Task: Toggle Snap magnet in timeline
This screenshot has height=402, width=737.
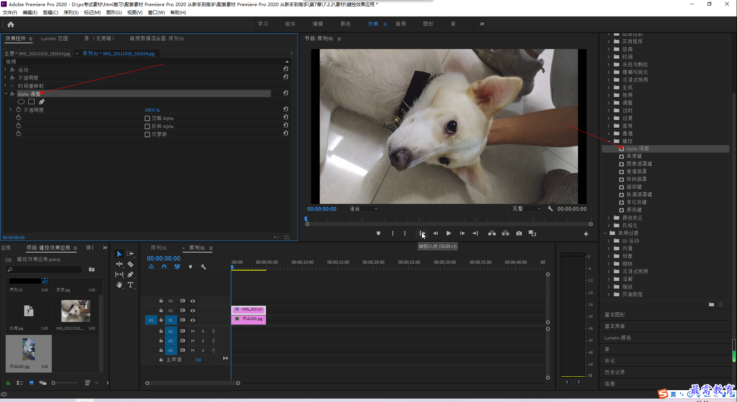Action: [x=164, y=267]
